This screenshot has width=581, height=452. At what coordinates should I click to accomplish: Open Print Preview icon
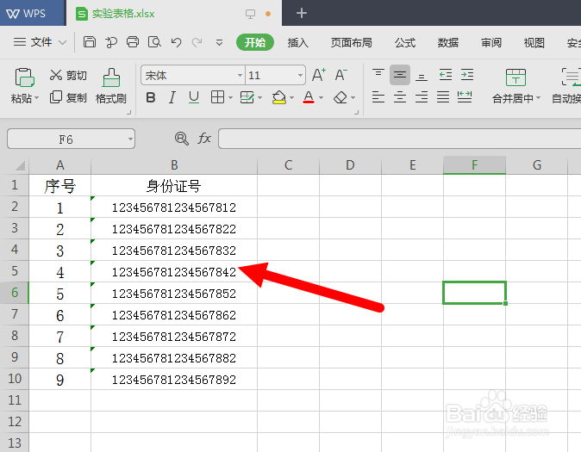click(154, 42)
